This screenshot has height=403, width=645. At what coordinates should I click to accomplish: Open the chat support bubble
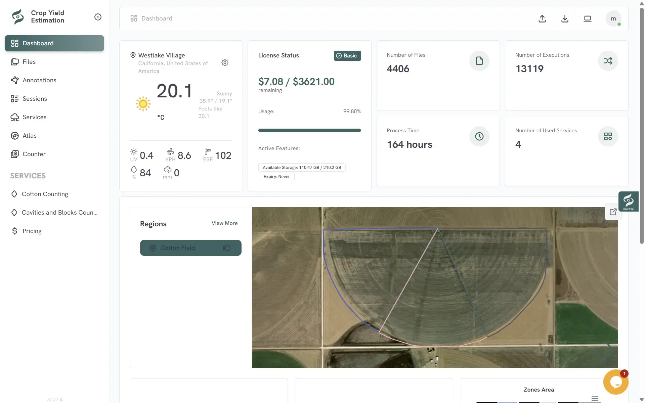(x=616, y=382)
